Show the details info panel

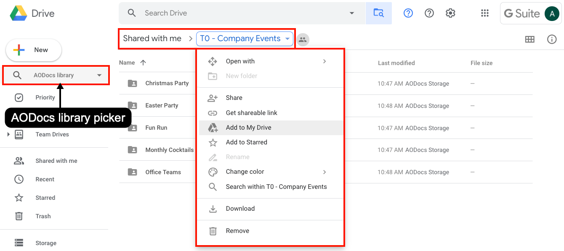tap(552, 39)
